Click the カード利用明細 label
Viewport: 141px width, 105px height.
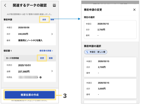tap(12, 58)
